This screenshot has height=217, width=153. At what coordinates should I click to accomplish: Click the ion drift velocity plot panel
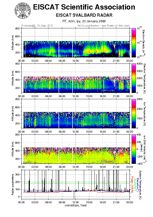pyautogui.click(x=75, y=149)
